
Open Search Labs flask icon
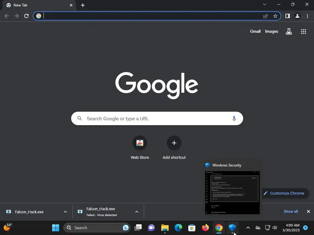pyautogui.click(x=289, y=32)
